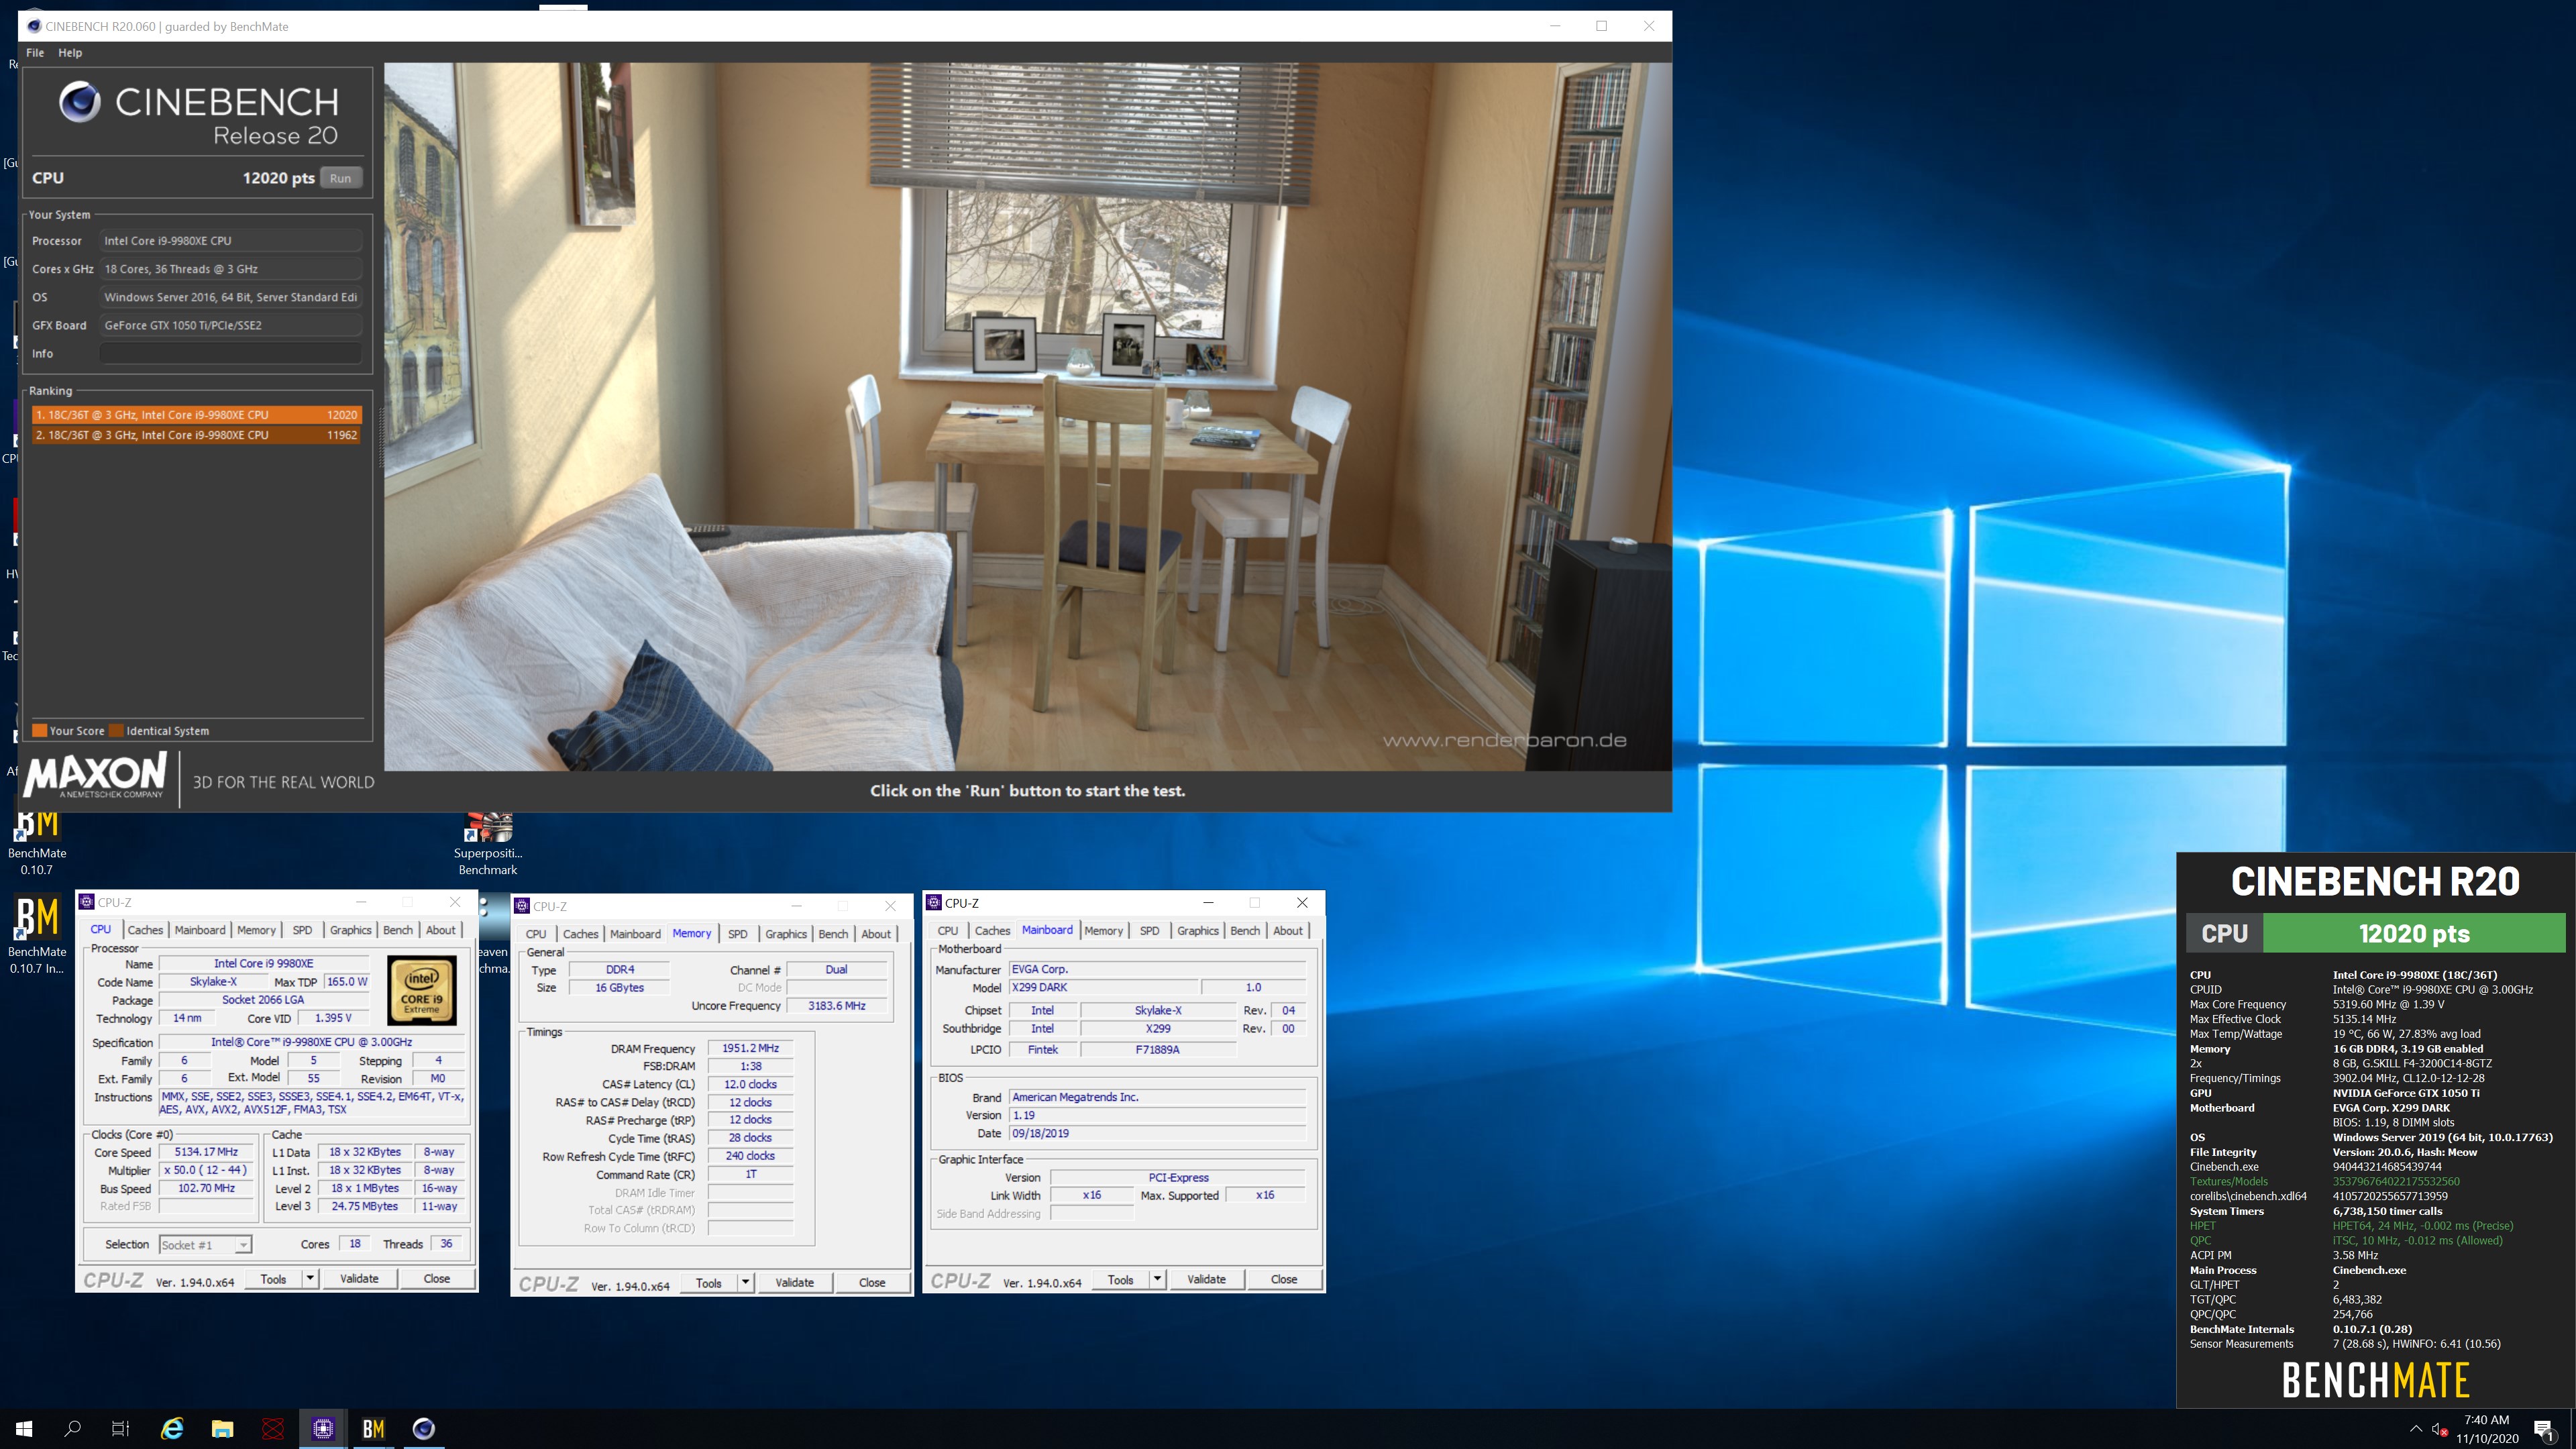
Task: Click the Cinebench render preview image
Action: 1027,416
